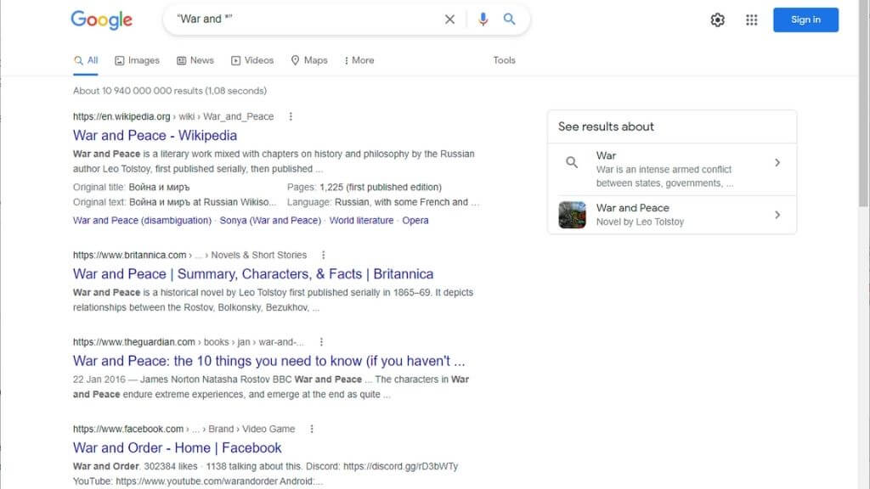Submit search with the magnifier icon
This screenshot has width=870, height=489.
tap(509, 20)
